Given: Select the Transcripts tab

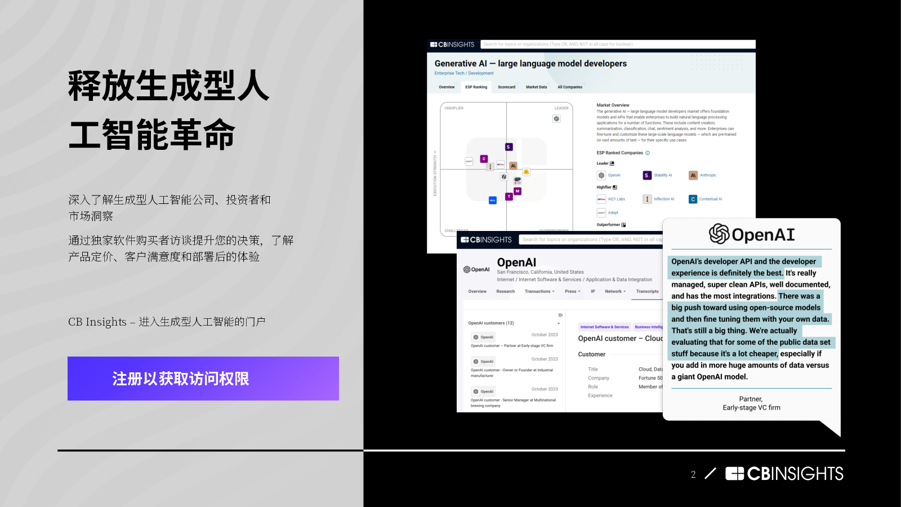Looking at the screenshot, I should (648, 292).
